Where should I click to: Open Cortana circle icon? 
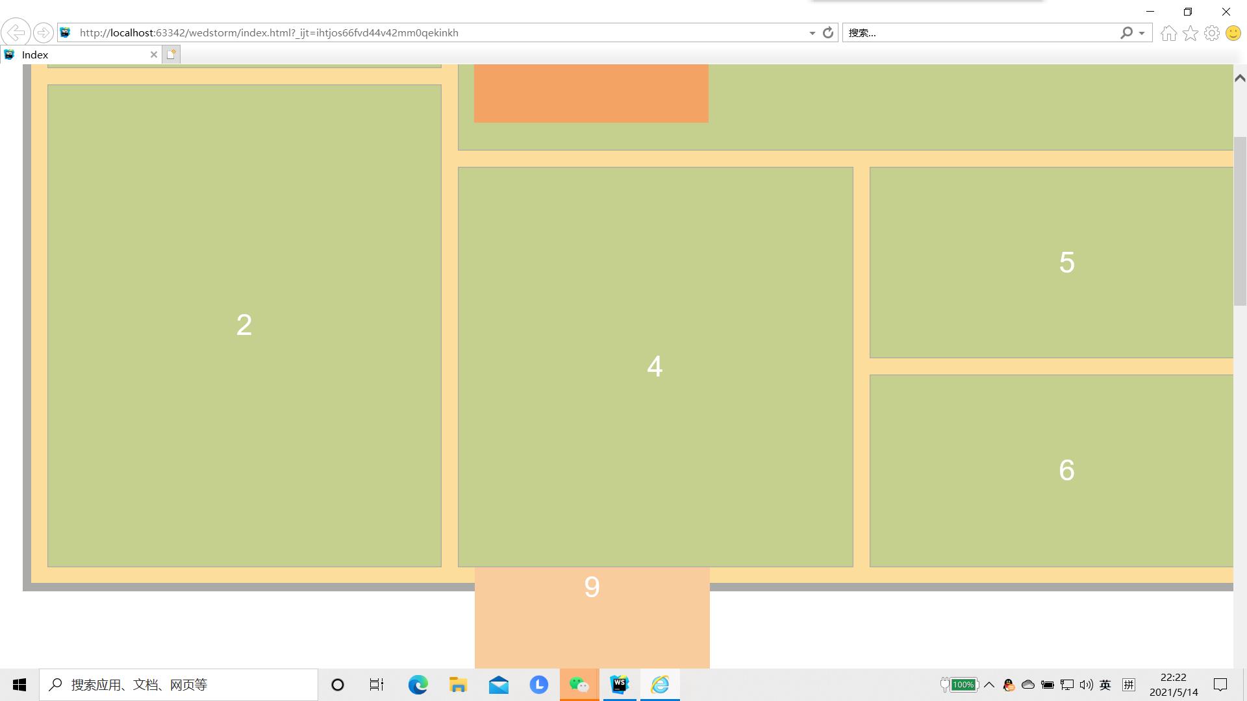[x=338, y=685]
